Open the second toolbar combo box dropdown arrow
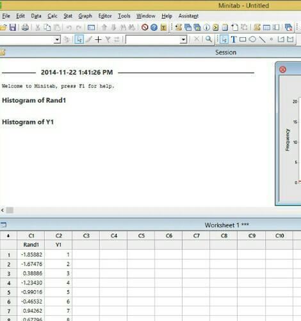 point(183,40)
